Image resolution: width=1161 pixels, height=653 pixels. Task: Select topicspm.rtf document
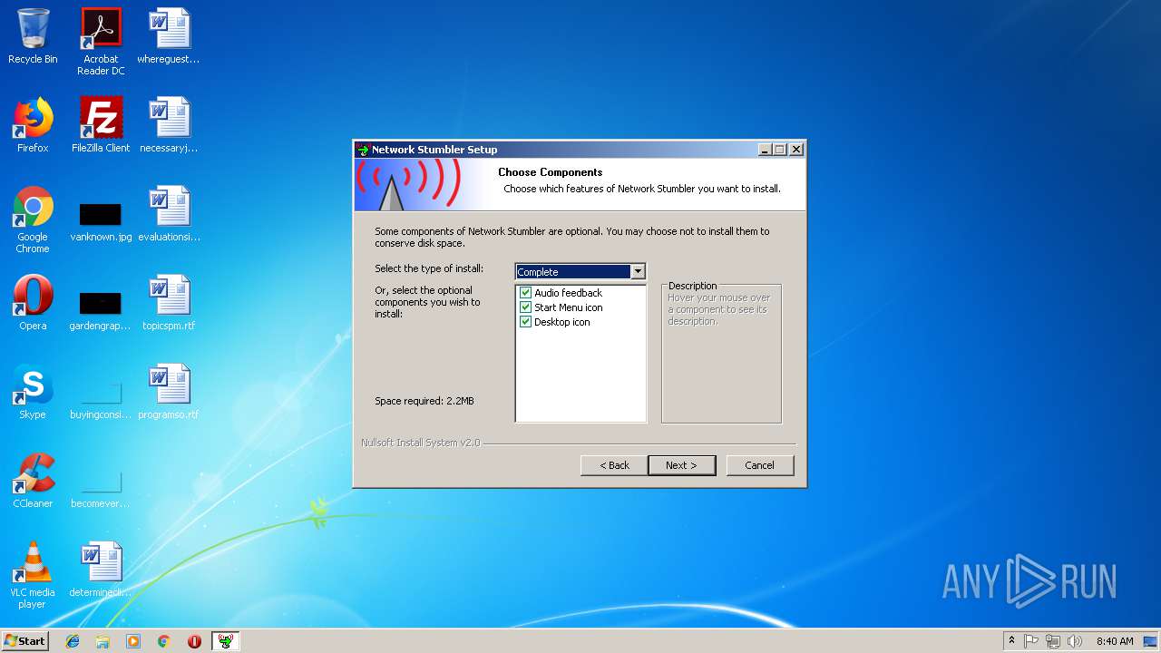click(169, 303)
